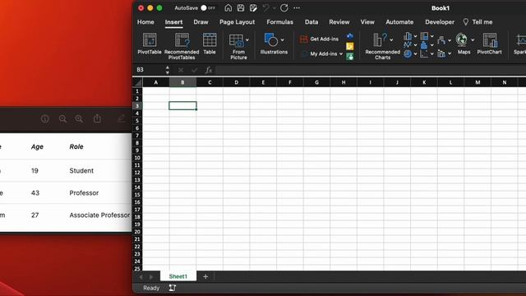Open Recommended Charts
526x296 pixels.
[382, 46]
